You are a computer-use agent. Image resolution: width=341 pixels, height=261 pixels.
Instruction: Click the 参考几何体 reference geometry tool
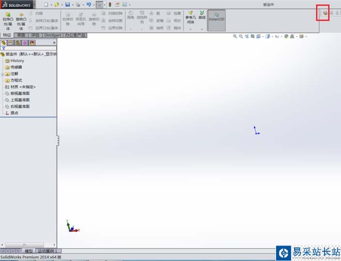pos(190,17)
